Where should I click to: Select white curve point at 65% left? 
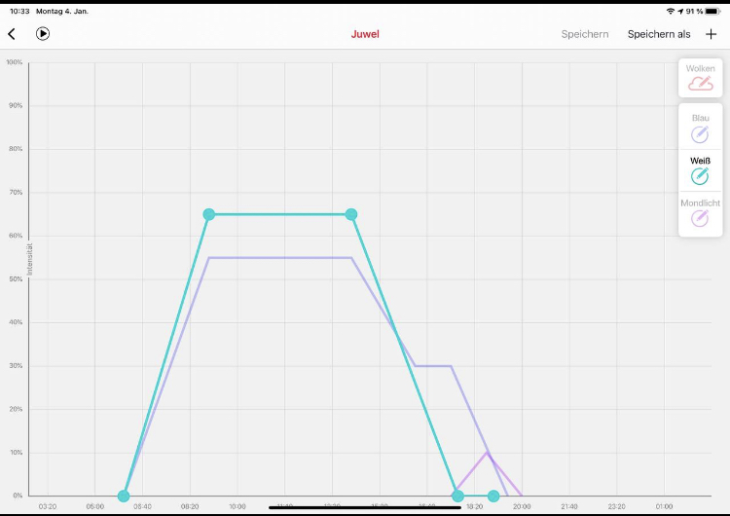pos(209,214)
